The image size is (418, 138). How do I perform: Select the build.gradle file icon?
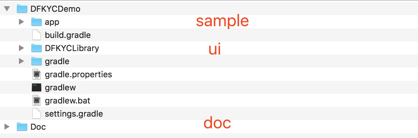click(36, 35)
